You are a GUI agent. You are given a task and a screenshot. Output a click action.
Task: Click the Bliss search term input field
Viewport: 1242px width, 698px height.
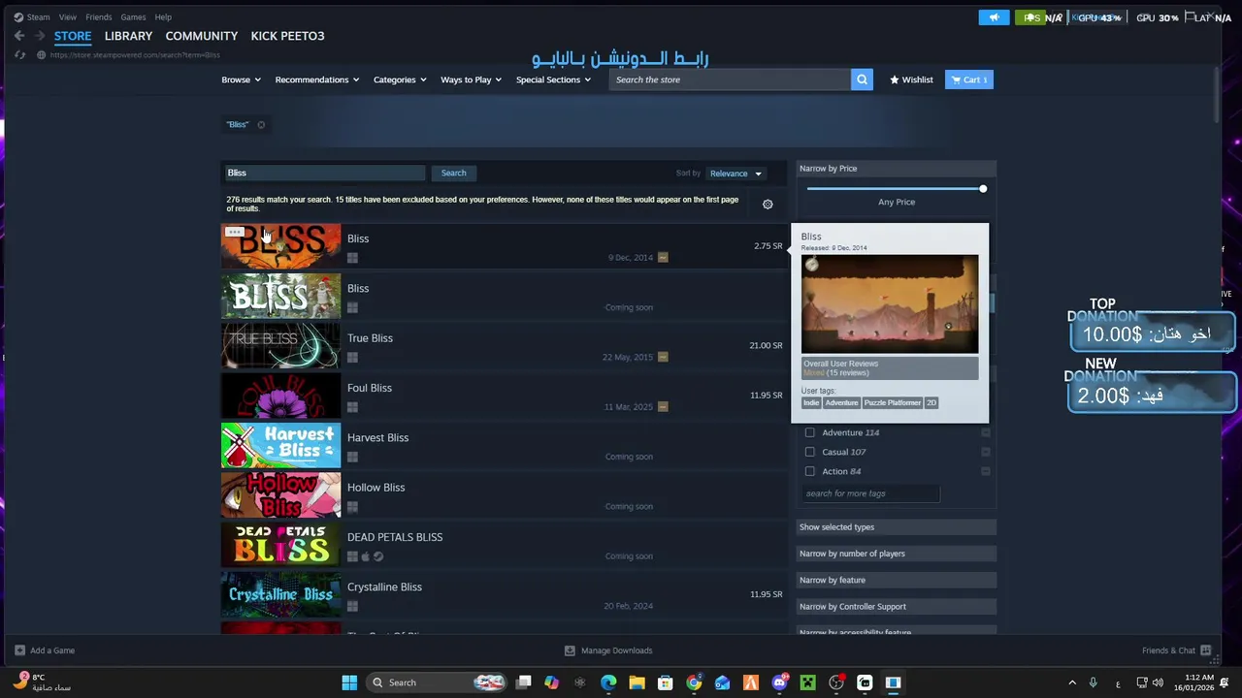point(325,173)
